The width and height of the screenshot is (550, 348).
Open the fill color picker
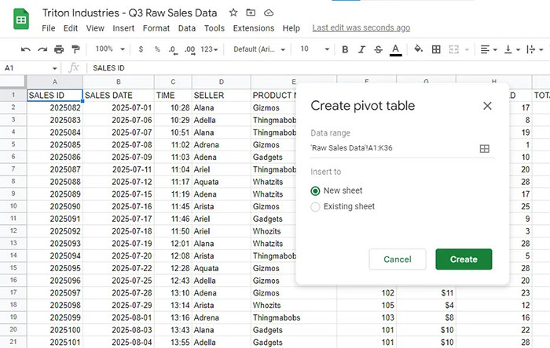point(418,49)
